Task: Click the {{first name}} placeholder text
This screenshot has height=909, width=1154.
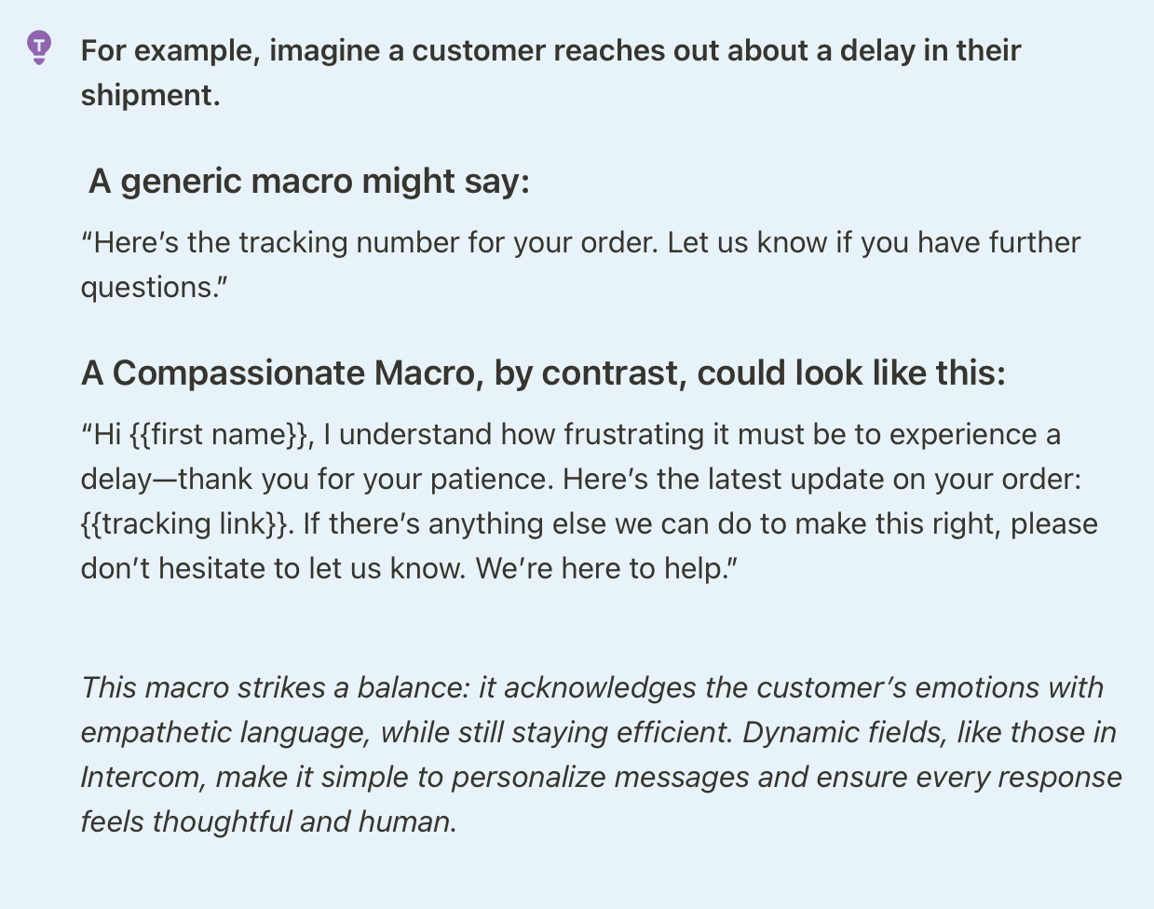Action: point(218,434)
